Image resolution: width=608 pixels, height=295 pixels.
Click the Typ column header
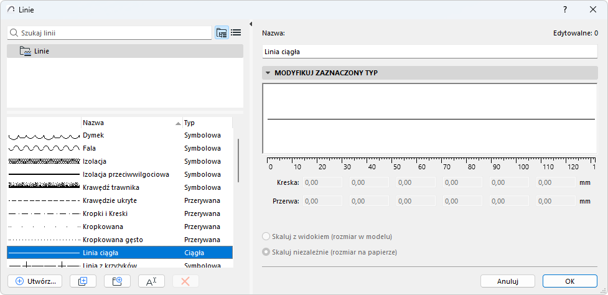coord(207,123)
